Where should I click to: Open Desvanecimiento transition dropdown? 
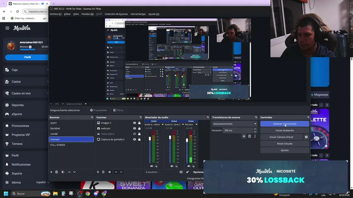[x=234, y=124]
